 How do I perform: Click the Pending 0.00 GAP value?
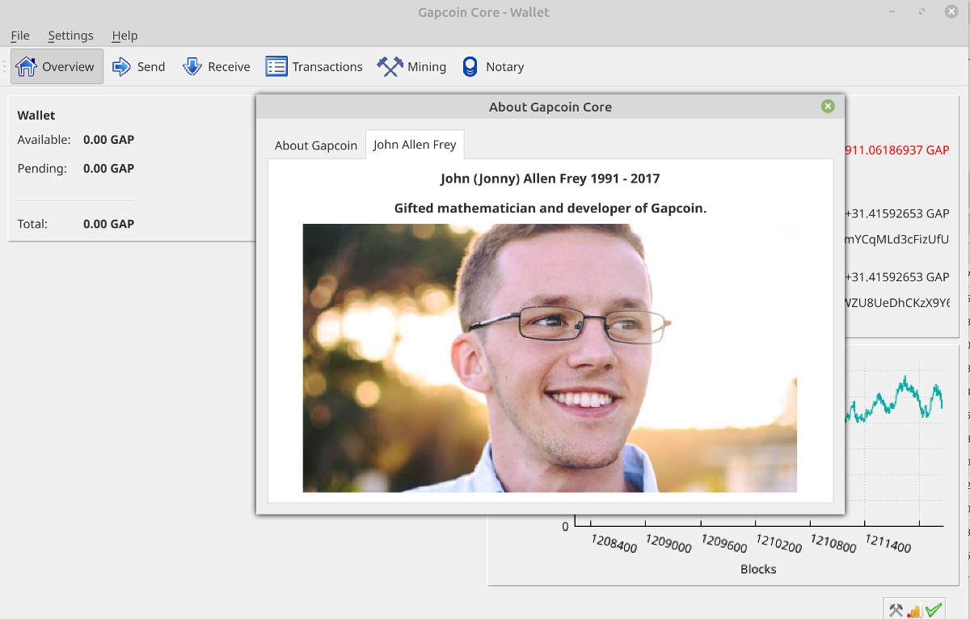pyautogui.click(x=108, y=168)
